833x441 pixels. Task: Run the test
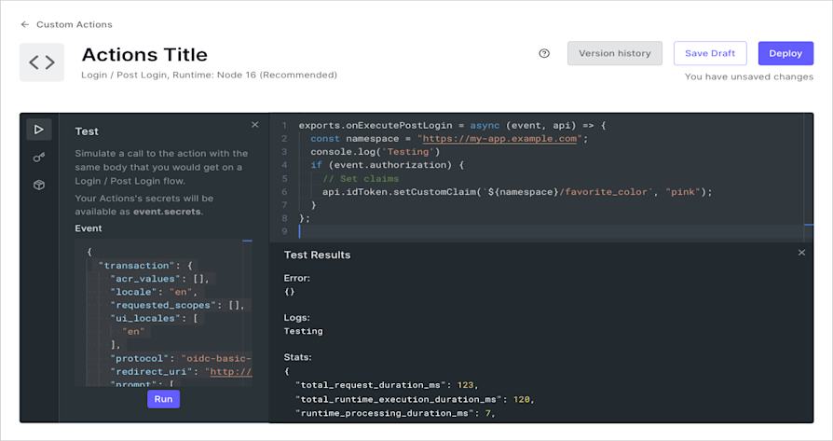pos(163,399)
